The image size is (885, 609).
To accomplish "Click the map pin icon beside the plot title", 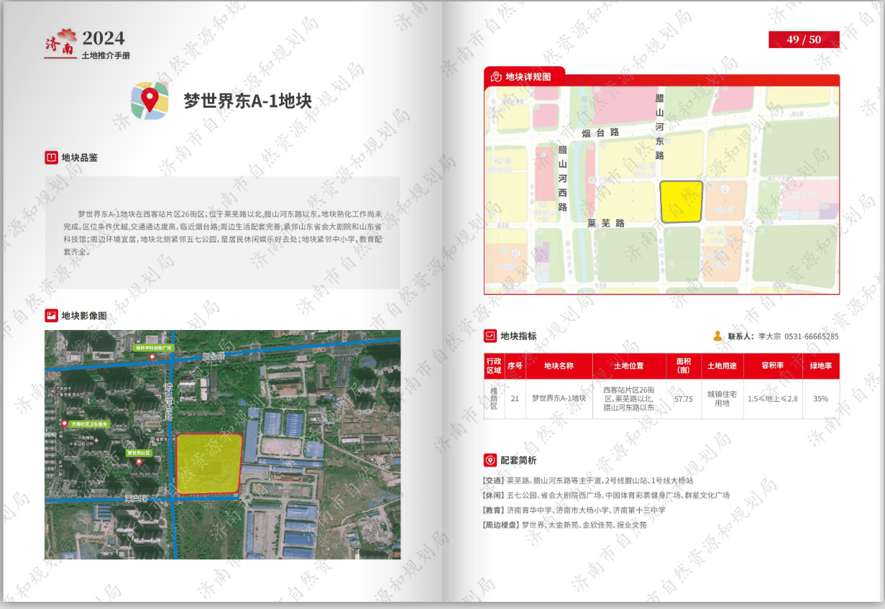I will pyautogui.click(x=150, y=100).
